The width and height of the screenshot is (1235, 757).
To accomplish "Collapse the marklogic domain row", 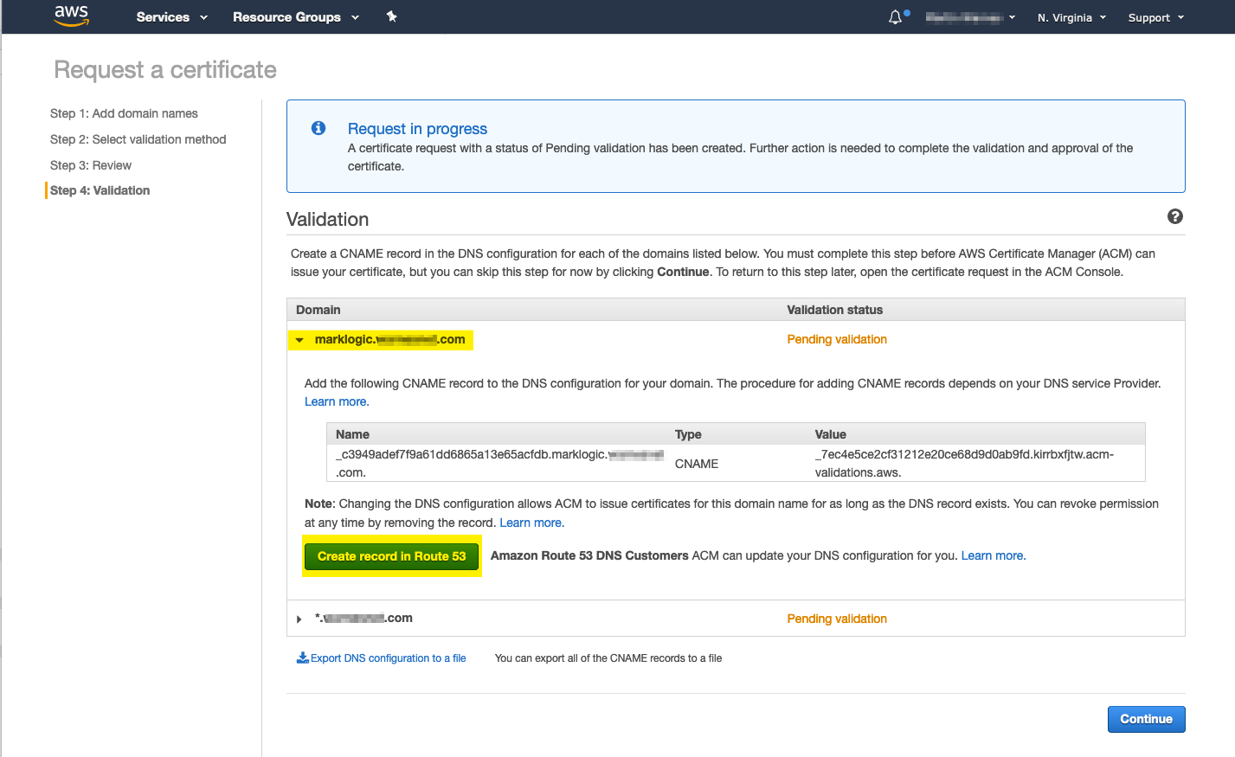I will (299, 340).
